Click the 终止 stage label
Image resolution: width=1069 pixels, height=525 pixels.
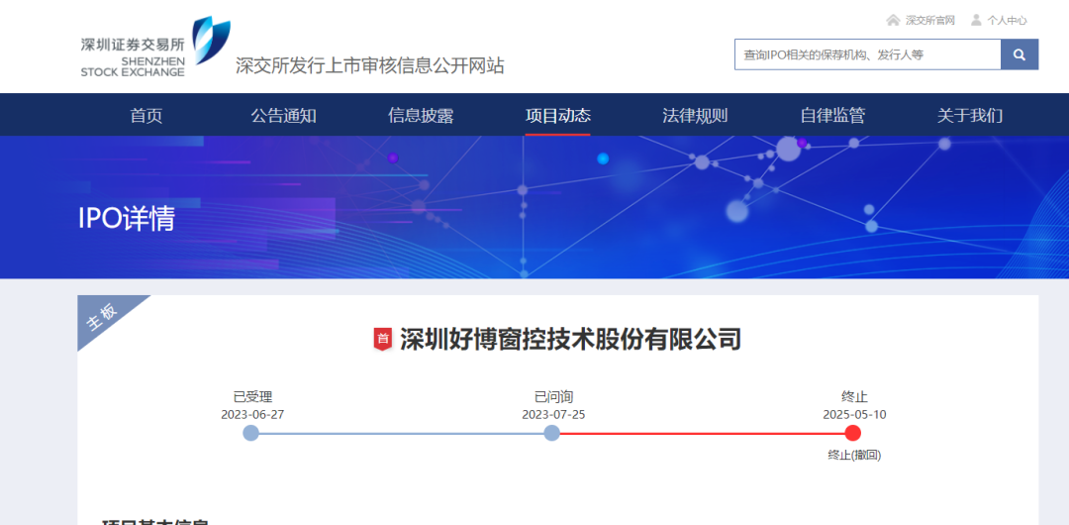[x=854, y=397]
